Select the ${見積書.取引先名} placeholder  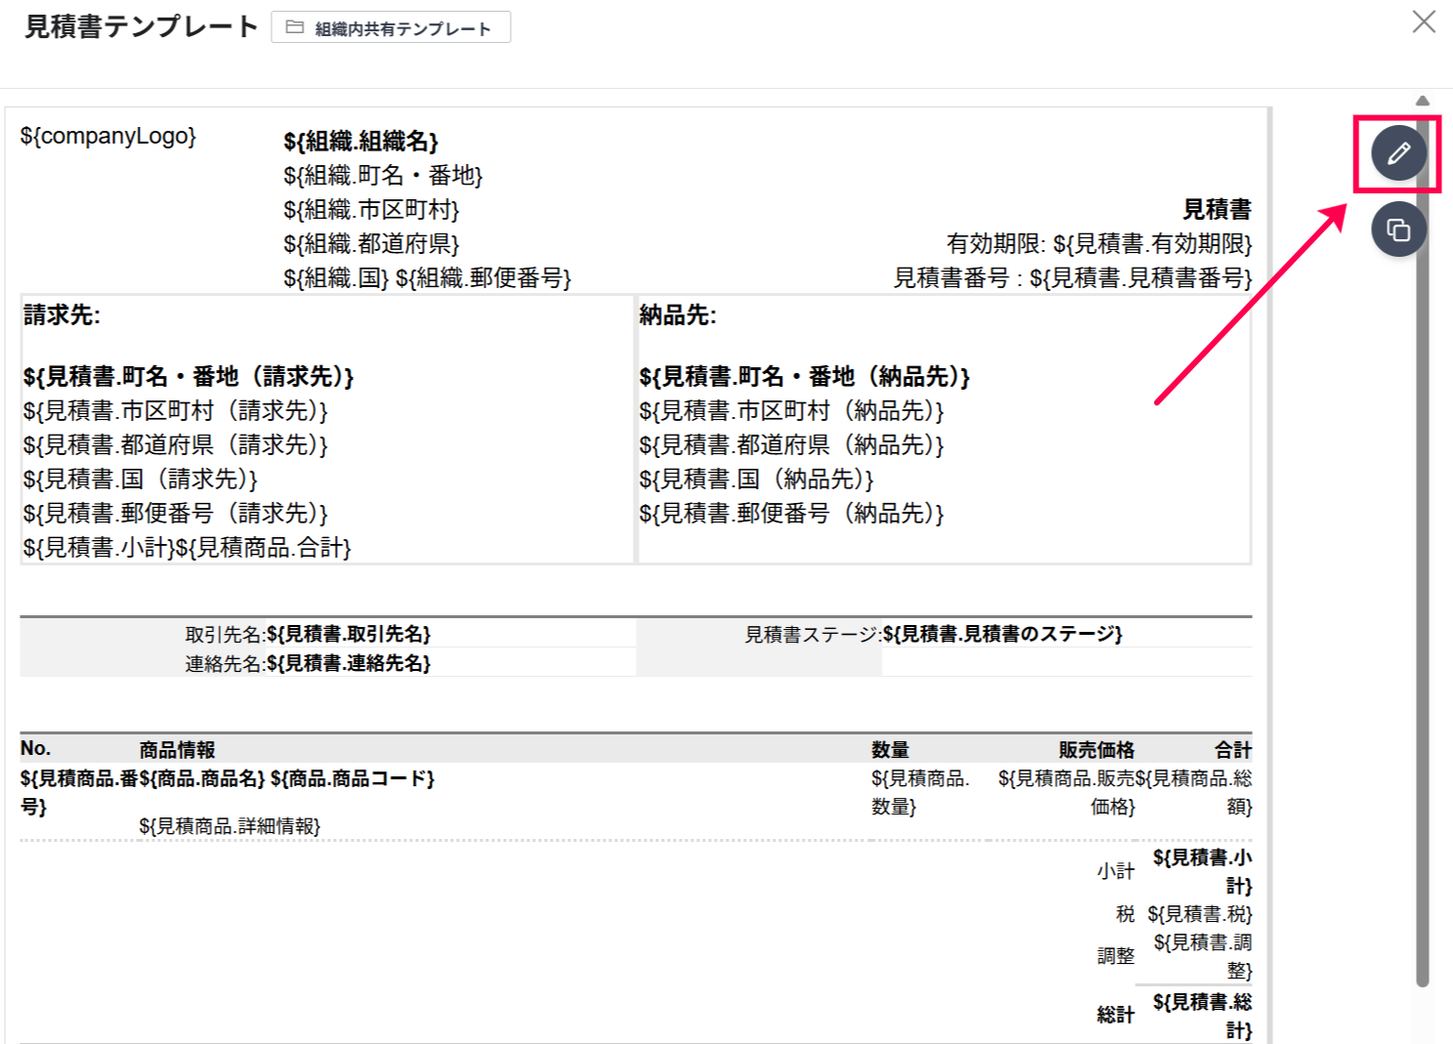(x=348, y=634)
